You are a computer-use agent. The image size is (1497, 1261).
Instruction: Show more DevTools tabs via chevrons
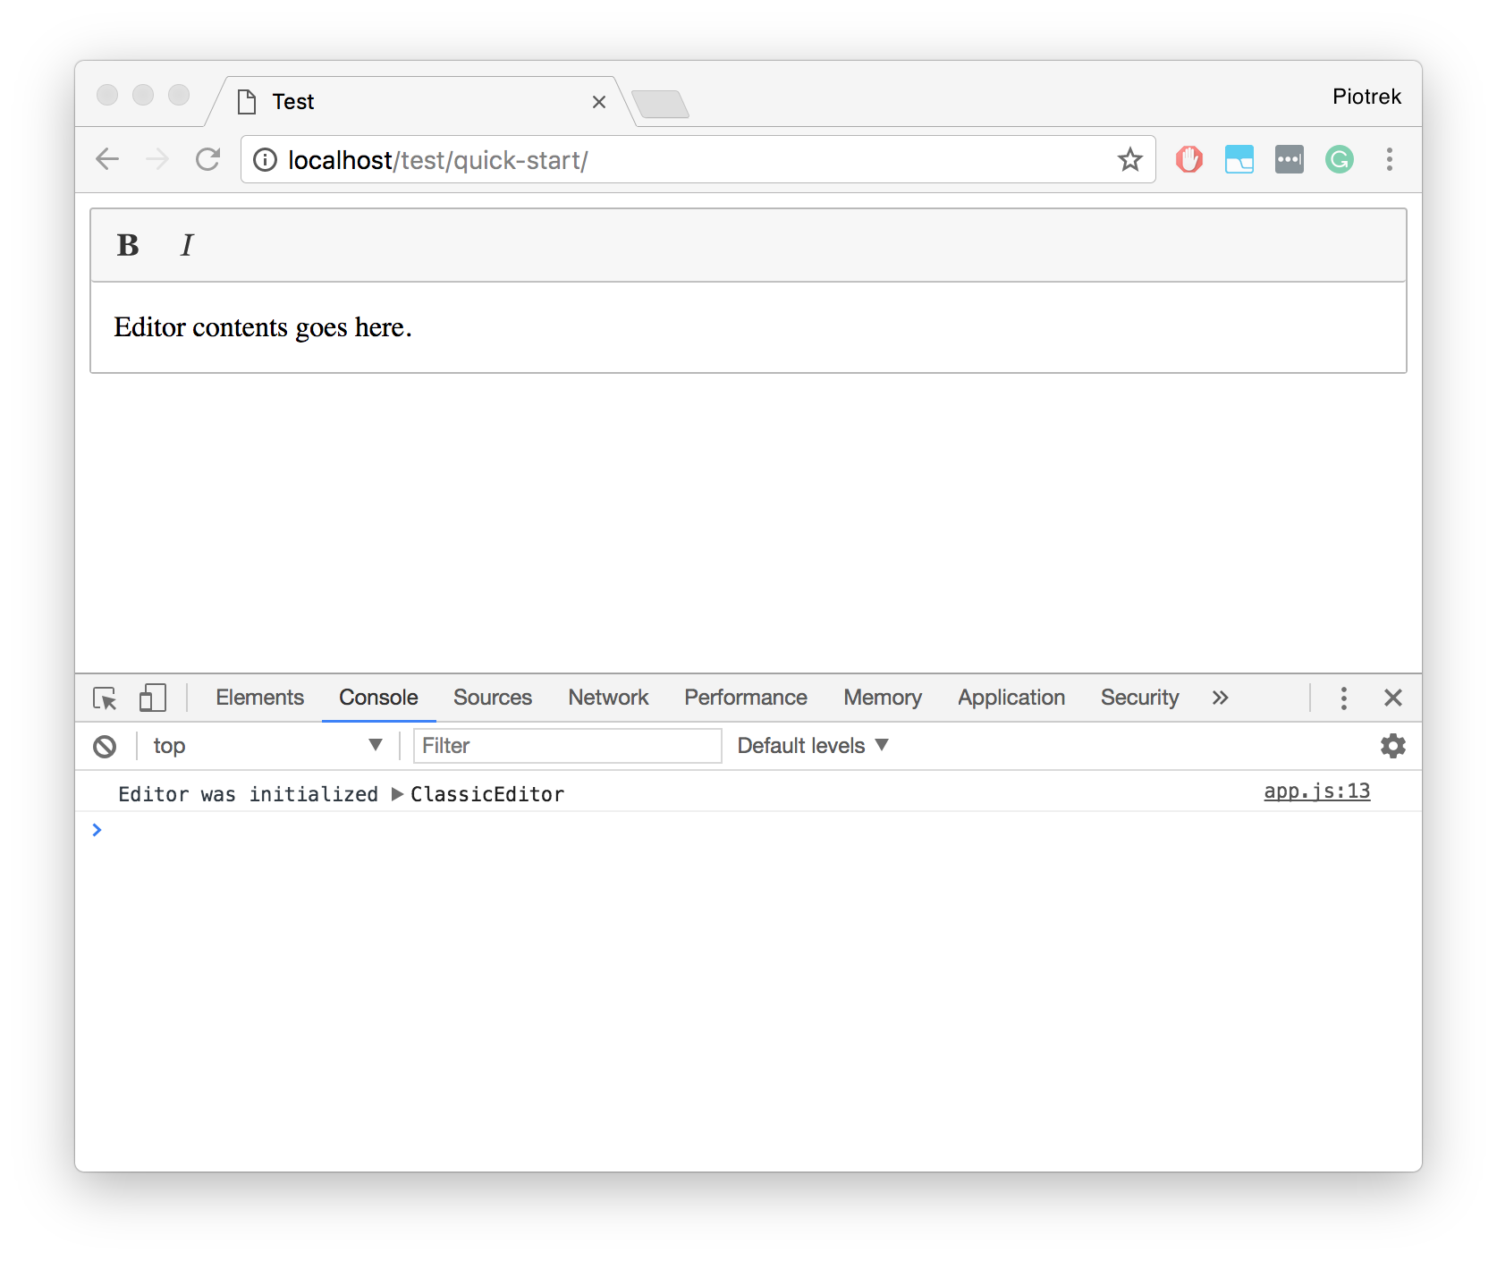[x=1220, y=698]
